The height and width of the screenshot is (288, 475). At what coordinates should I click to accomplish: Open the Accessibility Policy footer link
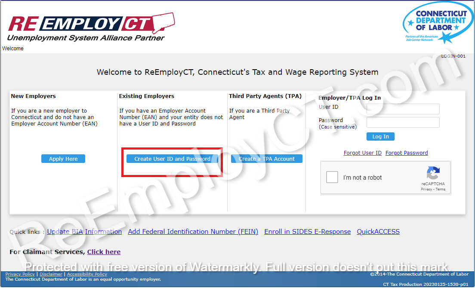pyautogui.click(x=87, y=274)
